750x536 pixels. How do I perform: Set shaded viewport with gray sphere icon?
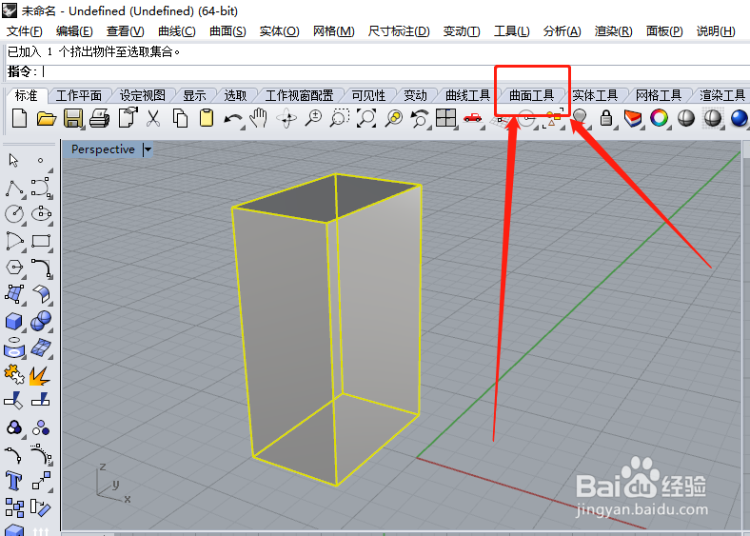(686, 118)
